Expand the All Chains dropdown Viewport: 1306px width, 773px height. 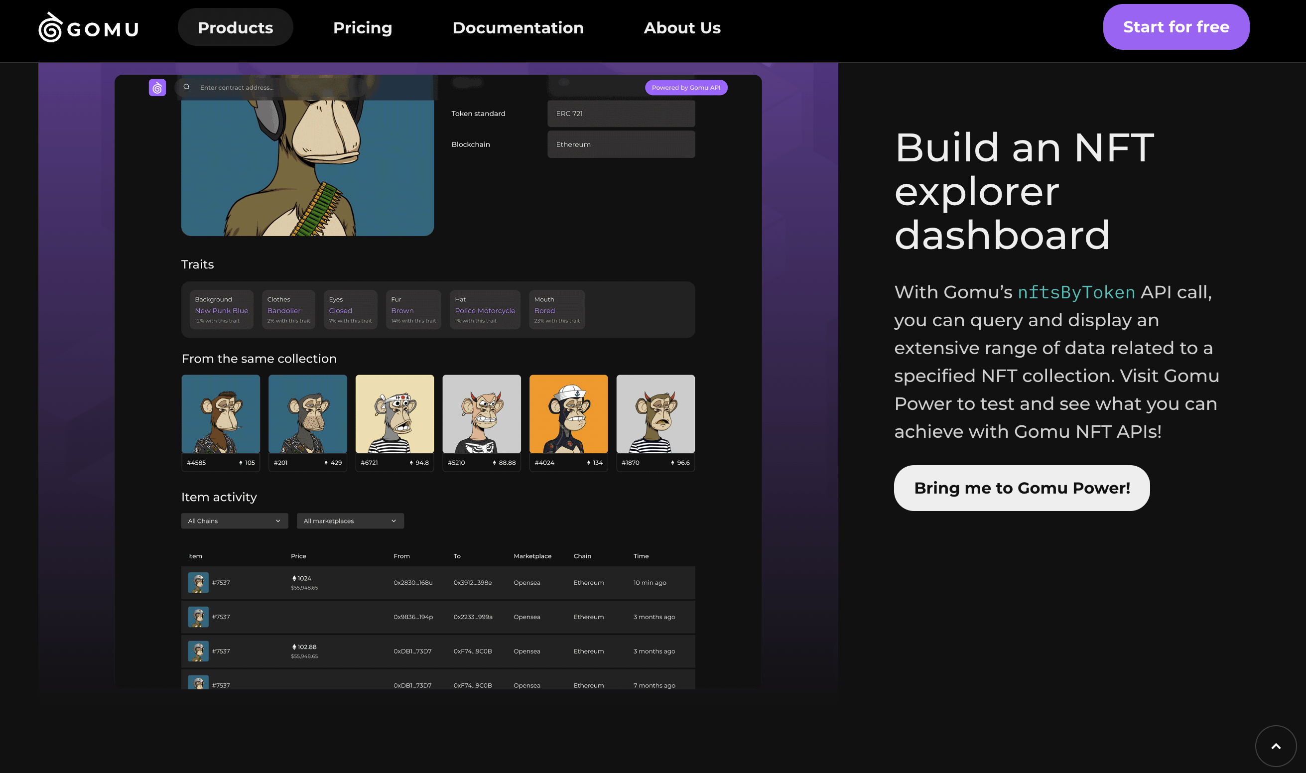pyautogui.click(x=235, y=521)
